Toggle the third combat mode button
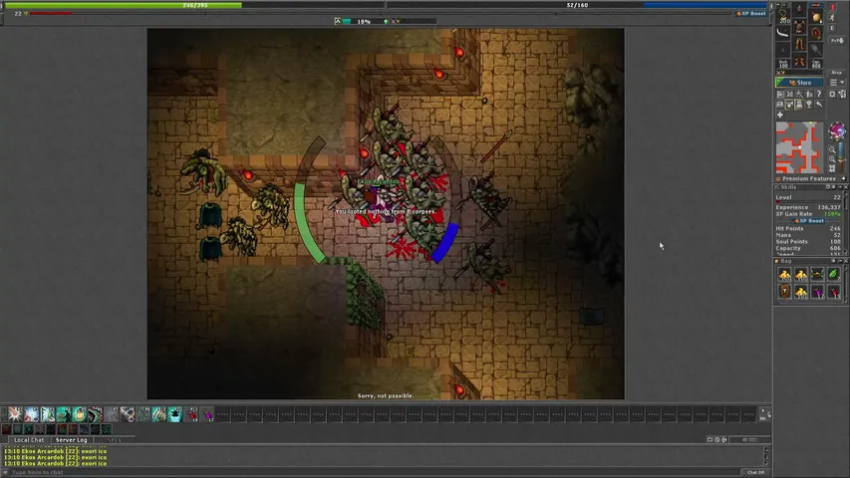The width and height of the screenshot is (850, 478). click(x=833, y=28)
